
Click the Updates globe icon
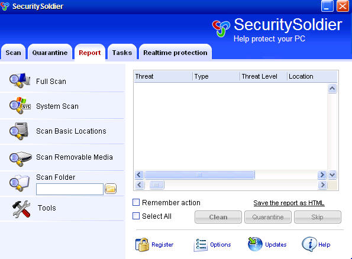tap(255, 244)
